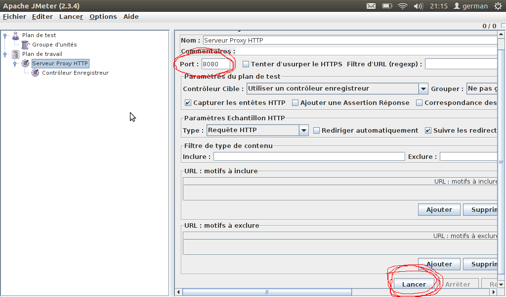Open the german user menu
Screen dimensions: 506x297
click(471, 6)
